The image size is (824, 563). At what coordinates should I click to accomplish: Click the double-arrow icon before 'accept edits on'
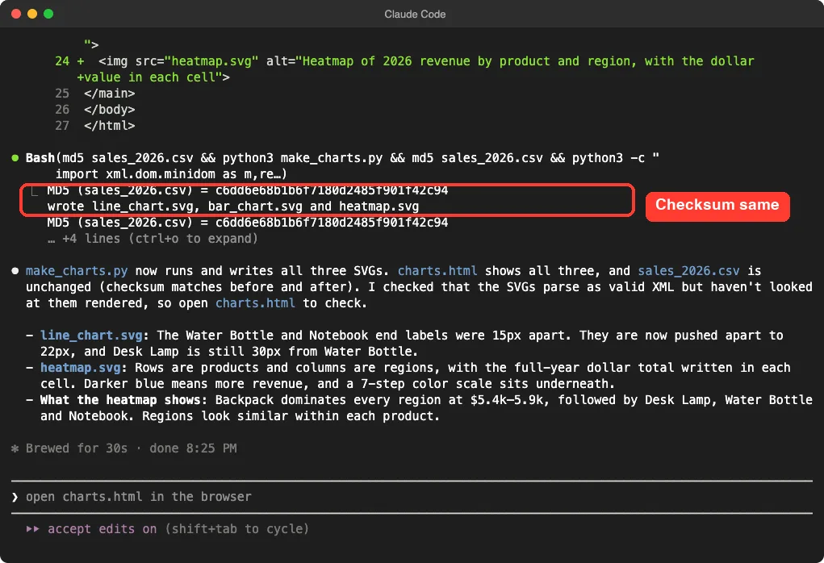point(32,529)
